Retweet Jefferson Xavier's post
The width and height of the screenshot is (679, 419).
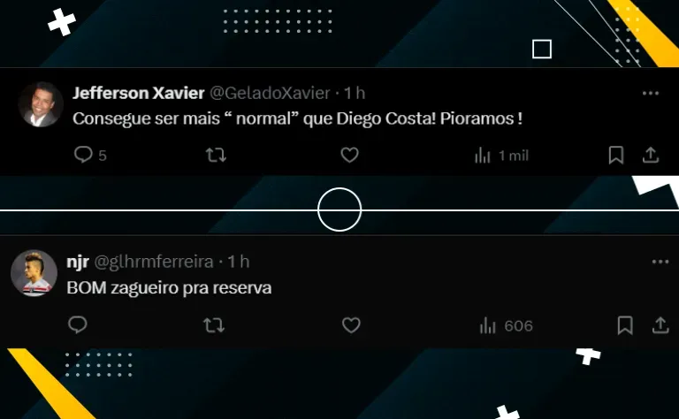coord(216,155)
